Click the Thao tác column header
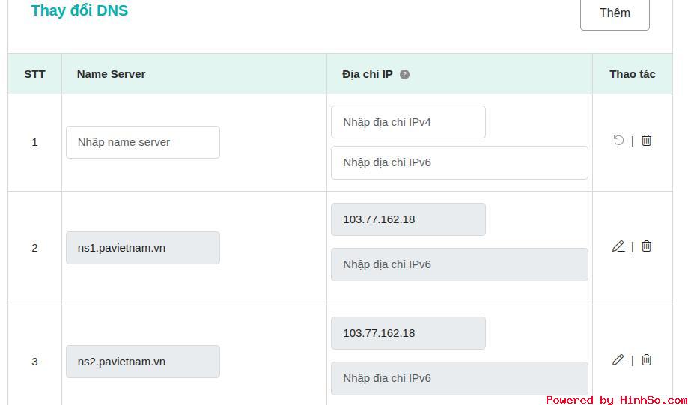Viewport: 688px width, 405px height. [632, 74]
